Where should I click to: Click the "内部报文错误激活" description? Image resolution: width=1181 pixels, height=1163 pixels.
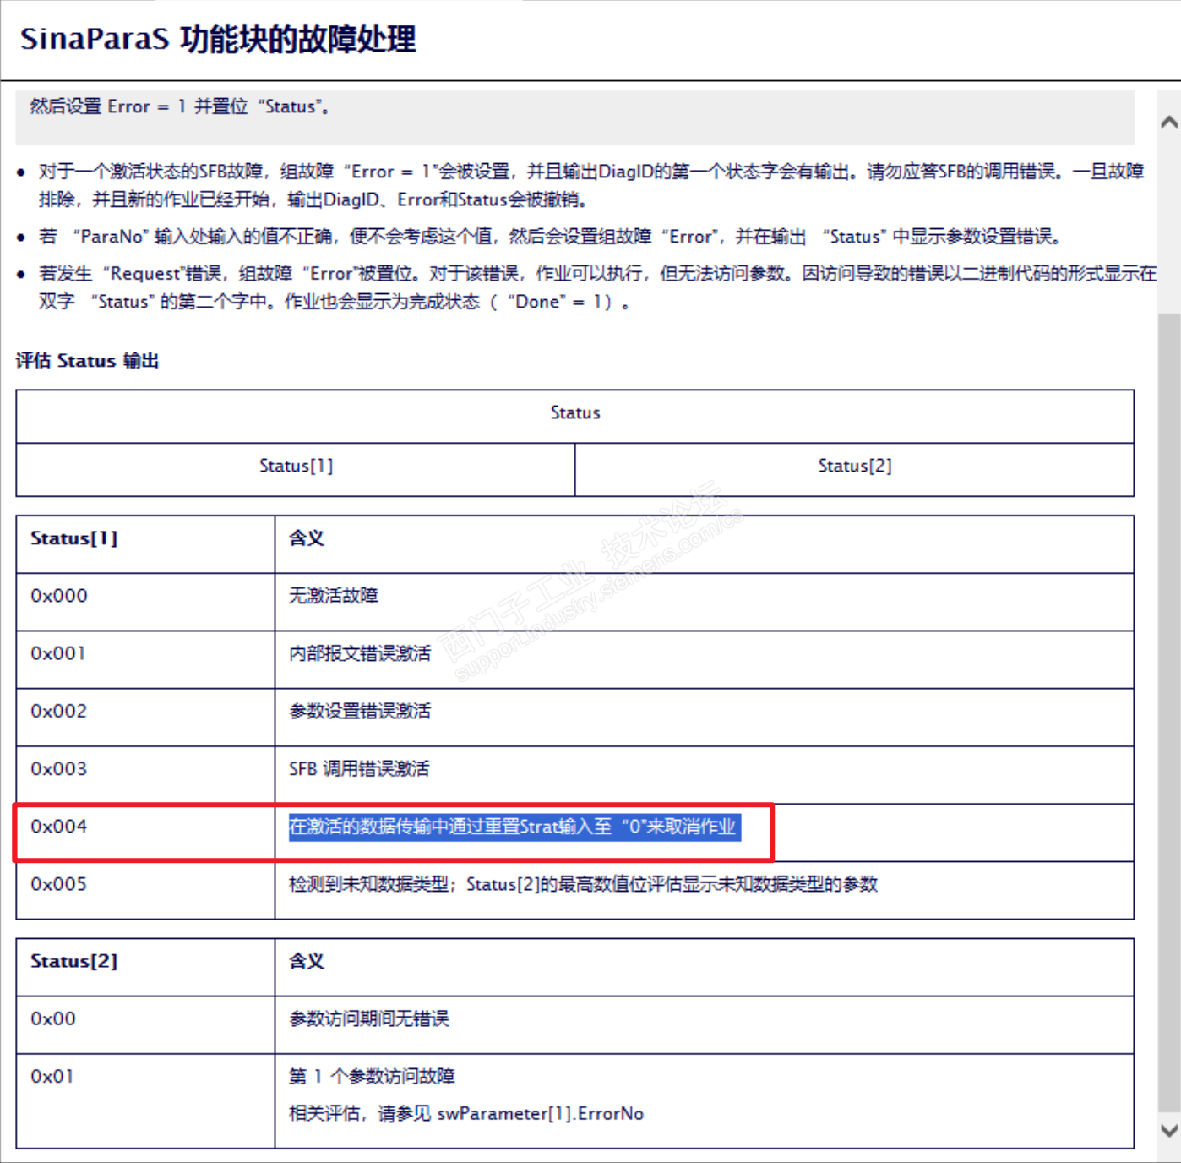point(360,653)
